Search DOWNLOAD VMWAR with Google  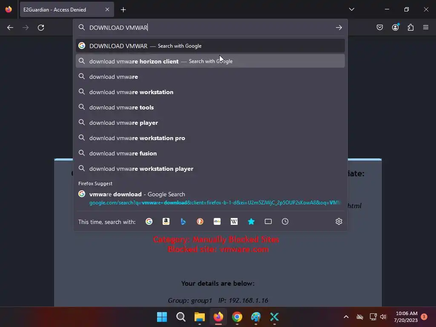coord(210,46)
